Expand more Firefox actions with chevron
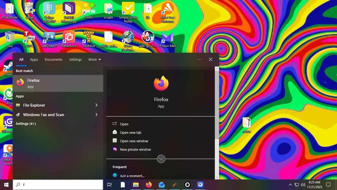The image size is (337, 190). coord(161,159)
